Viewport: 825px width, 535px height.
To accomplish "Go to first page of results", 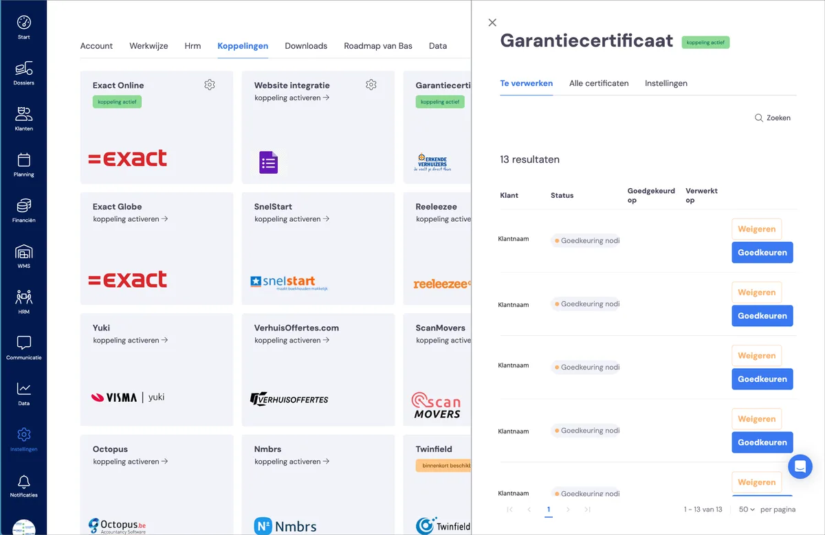I will (509, 510).
